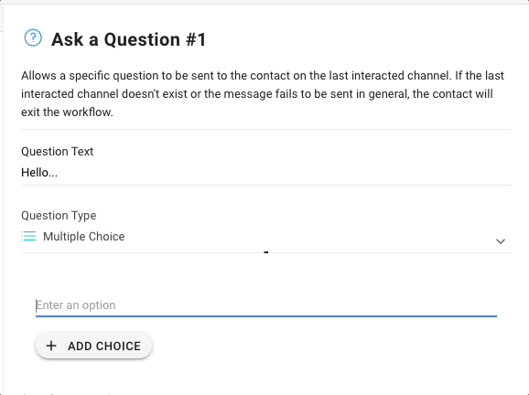
Task: Select the 'Multiple Choice' text in dropdown
Action: point(83,237)
